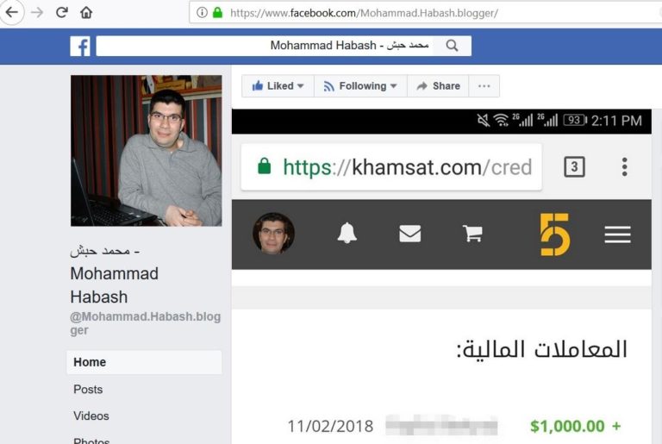Open the Khamsat hamburger menu

click(617, 235)
